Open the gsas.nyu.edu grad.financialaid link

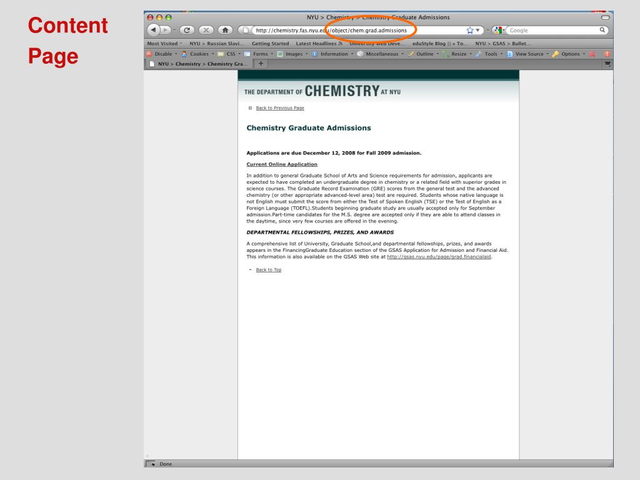tap(439, 257)
